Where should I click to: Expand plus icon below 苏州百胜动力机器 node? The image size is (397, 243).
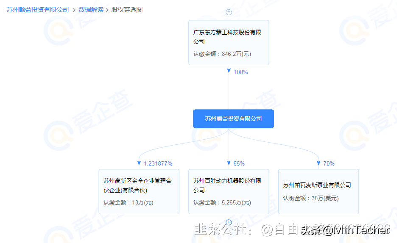click(229, 222)
